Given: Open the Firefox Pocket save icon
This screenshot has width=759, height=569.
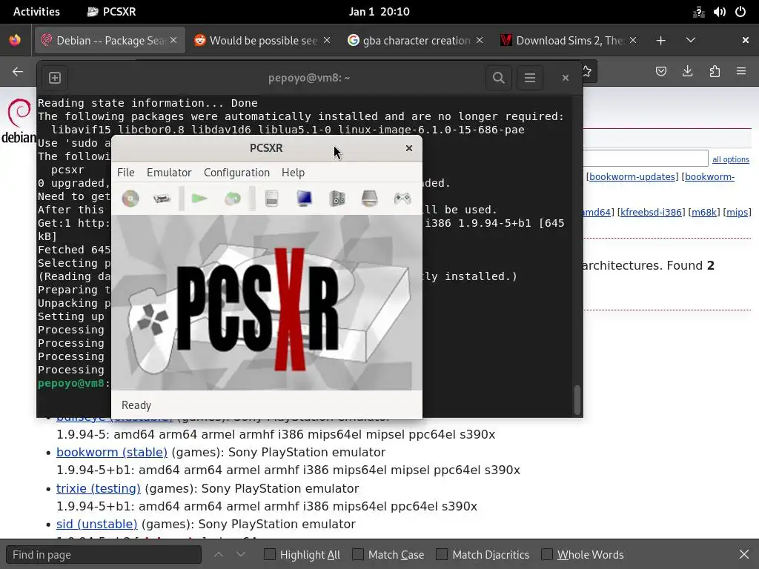Looking at the screenshot, I should (x=660, y=72).
